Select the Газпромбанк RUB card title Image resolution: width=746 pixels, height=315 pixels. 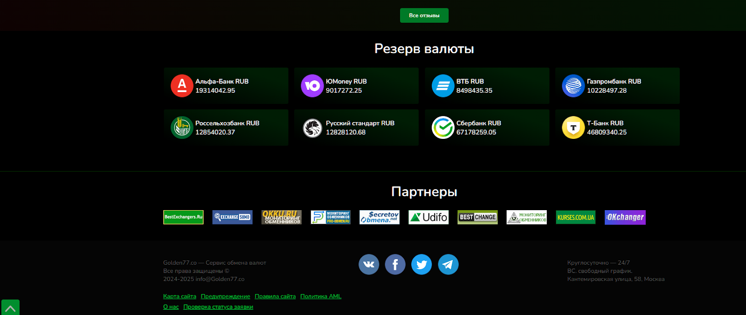(614, 82)
